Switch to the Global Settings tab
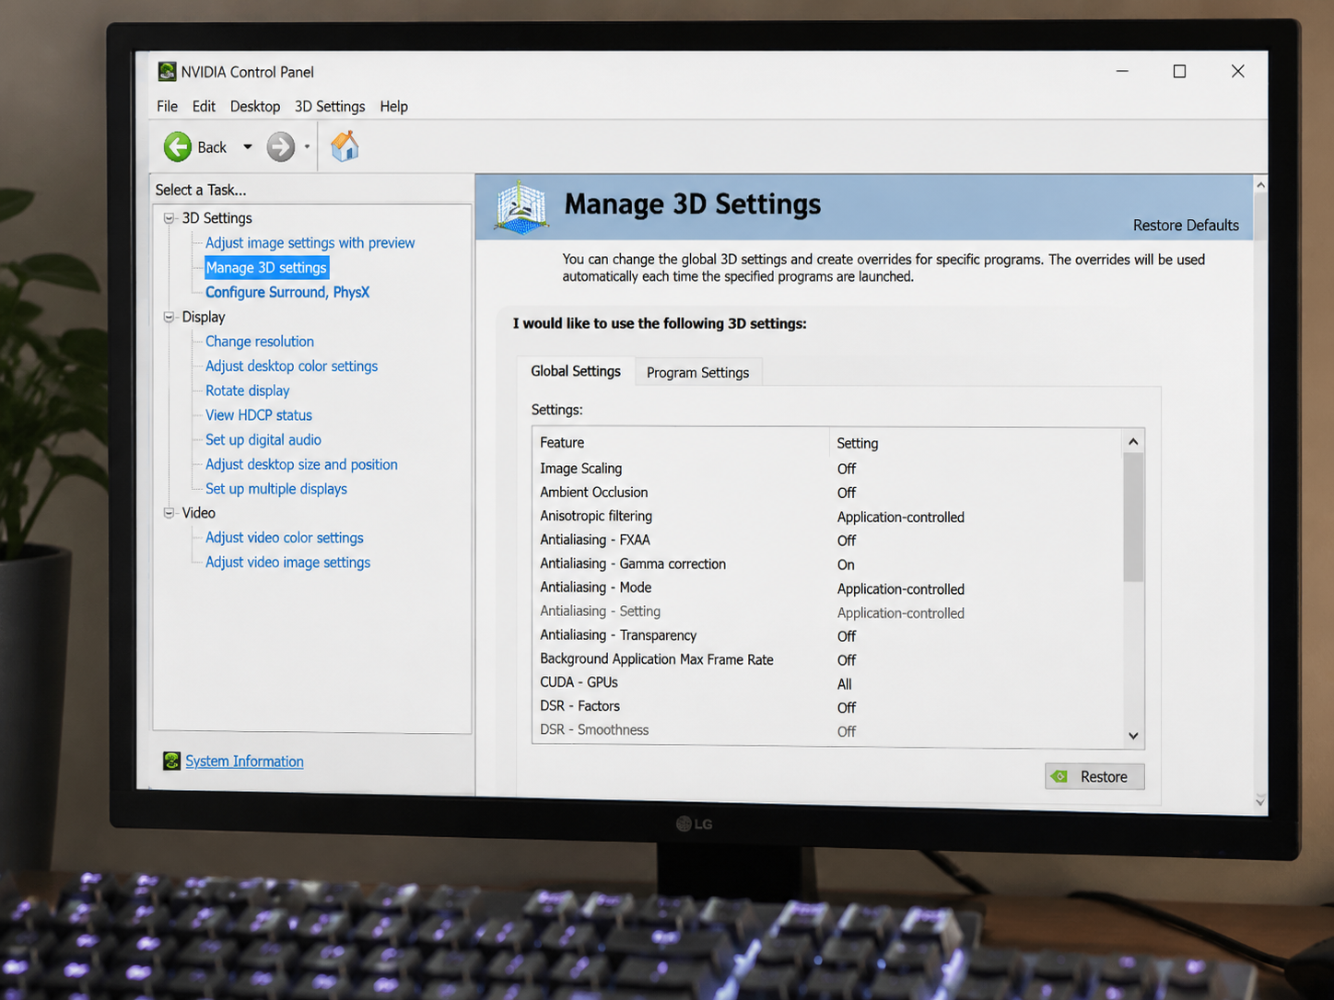Image resolution: width=1334 pixels, height=1000 pixels. point(576,371)
